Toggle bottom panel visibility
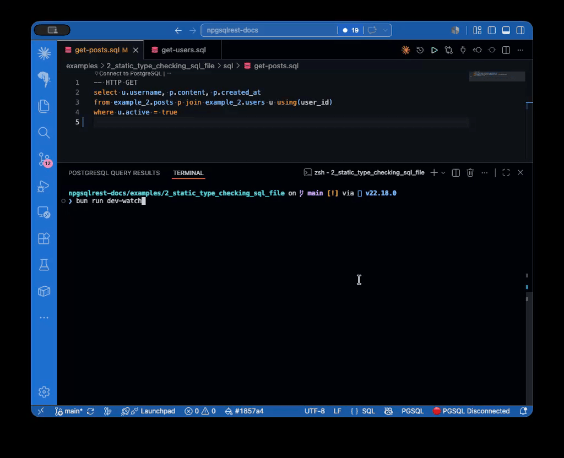 [x=506, y=31]
